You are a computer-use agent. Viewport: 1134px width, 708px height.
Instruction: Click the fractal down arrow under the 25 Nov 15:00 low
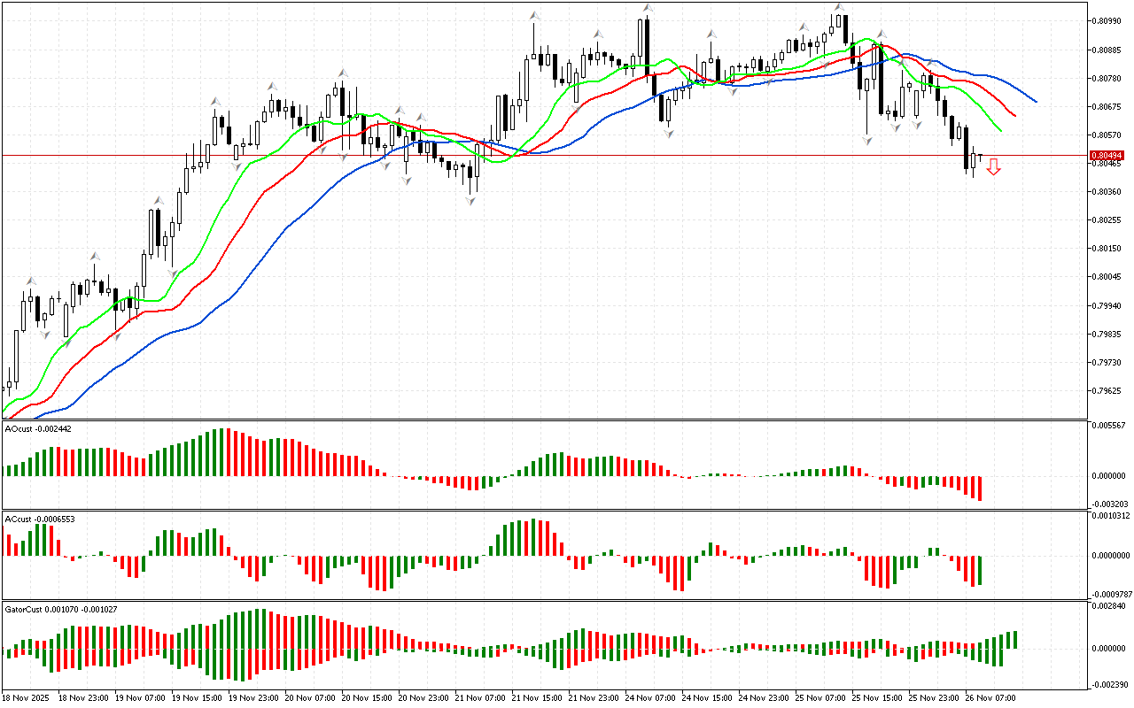[867, 141]
